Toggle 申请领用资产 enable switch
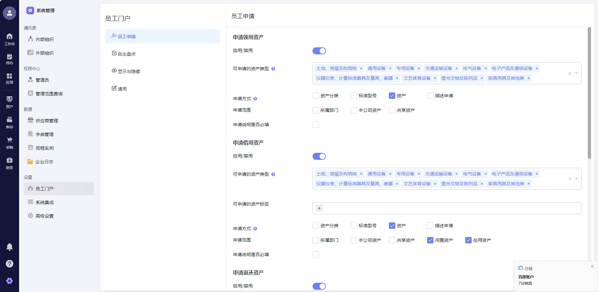 click(319, 51)
